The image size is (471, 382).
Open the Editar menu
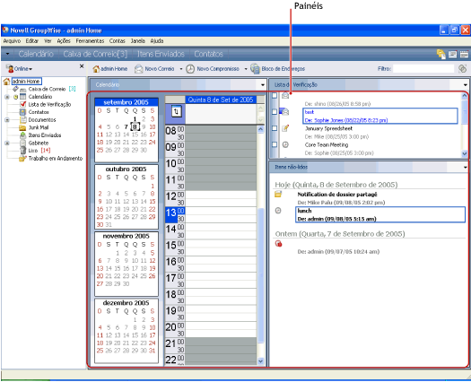[31, 41]
